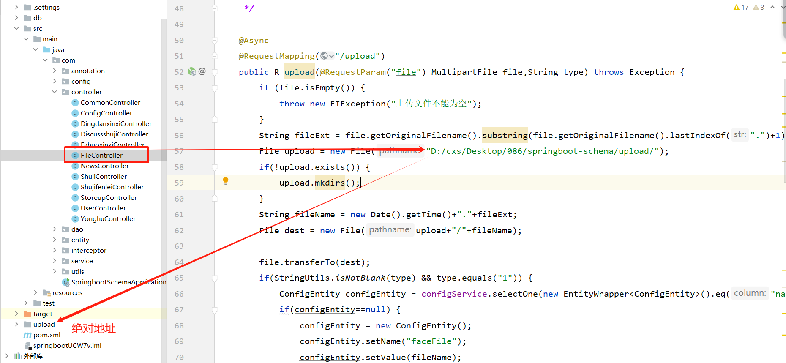Click the external libraries icon

tap(18, 356)
